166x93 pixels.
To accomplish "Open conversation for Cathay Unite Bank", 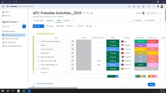I will coord(73,49).
